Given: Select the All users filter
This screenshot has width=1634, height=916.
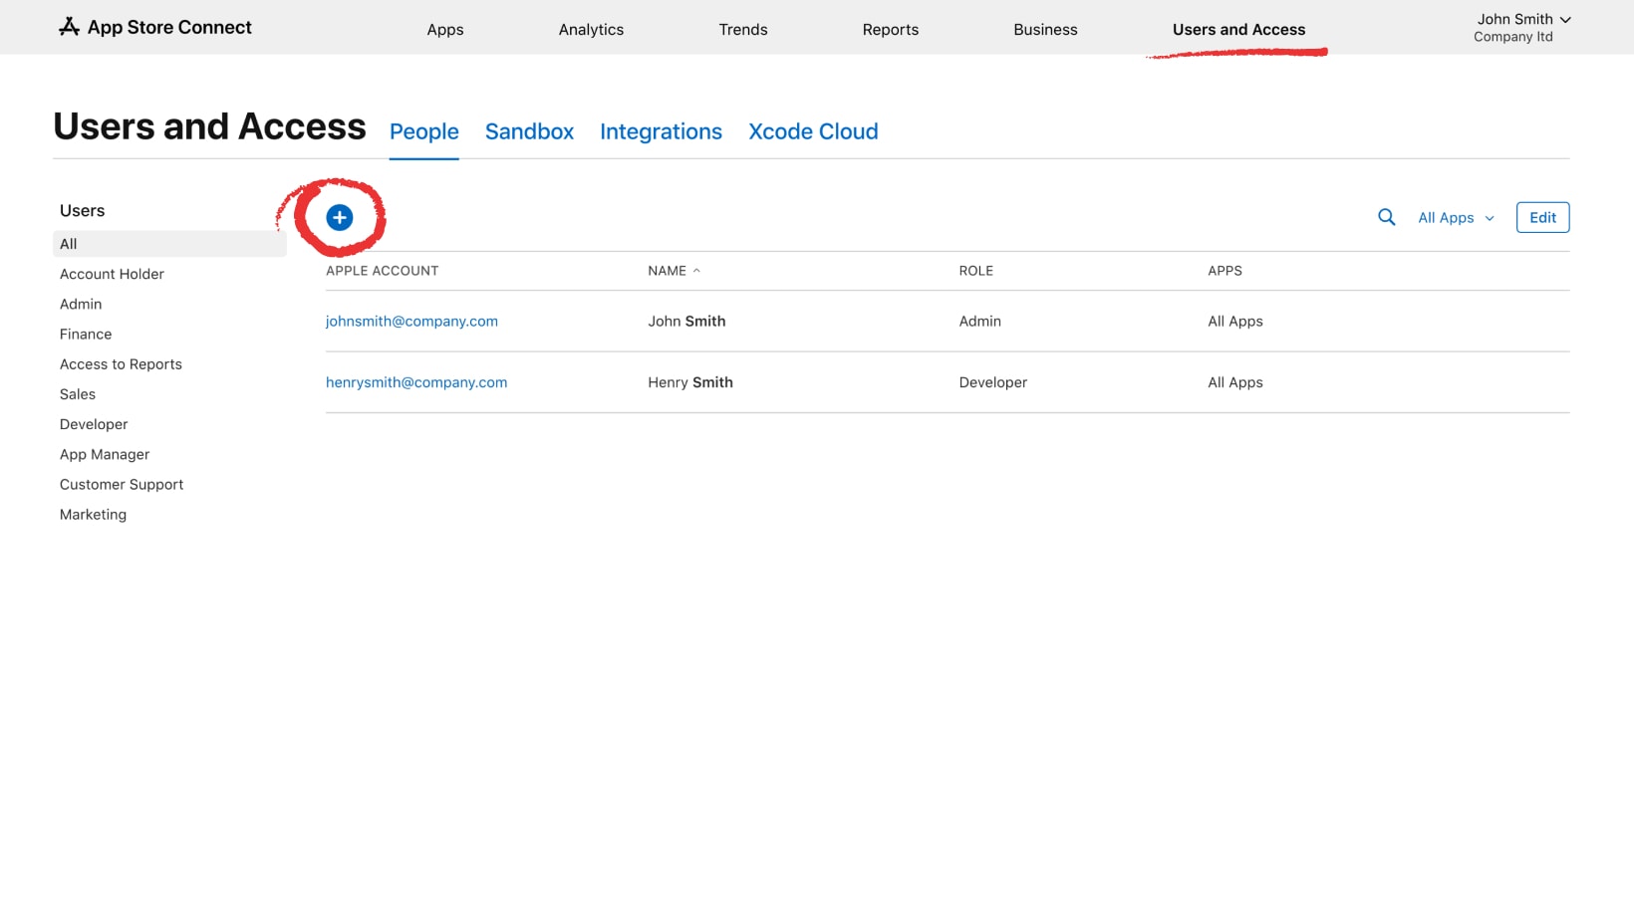Looking at the screenshot, I should [169, 244].
